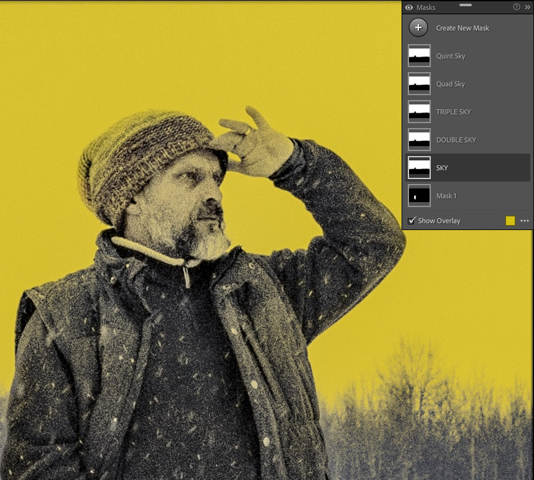Click the Mask 1 thumbnail

tap(419, 195)
